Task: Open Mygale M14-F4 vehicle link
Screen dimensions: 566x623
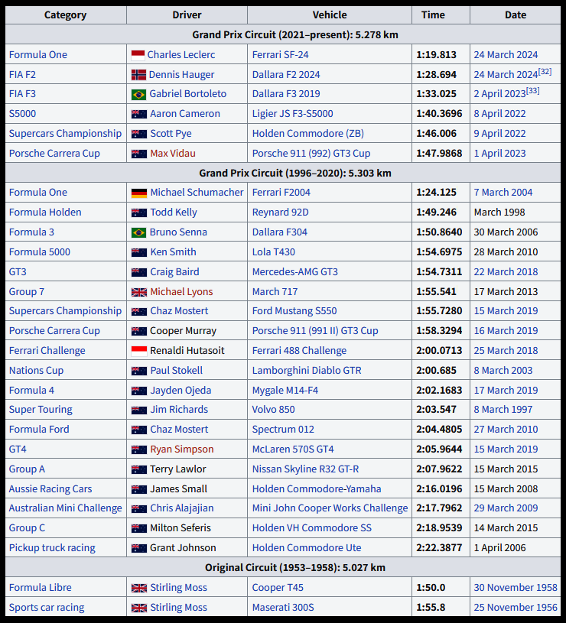Action: coord(285,390)
